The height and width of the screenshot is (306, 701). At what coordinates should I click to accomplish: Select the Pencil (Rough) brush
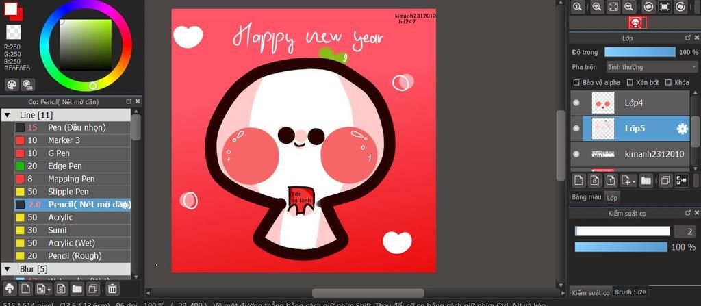(x=73, y=256)
